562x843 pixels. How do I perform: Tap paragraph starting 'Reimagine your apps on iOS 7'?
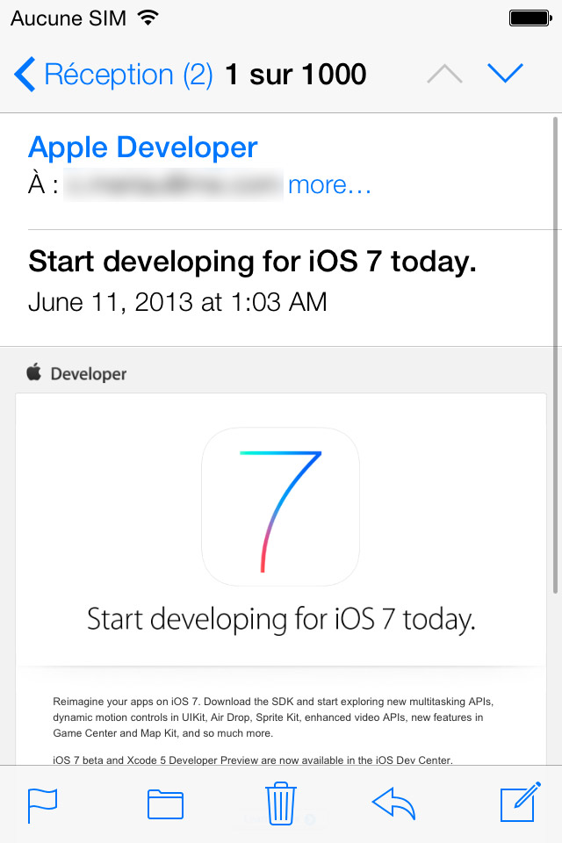273,717
